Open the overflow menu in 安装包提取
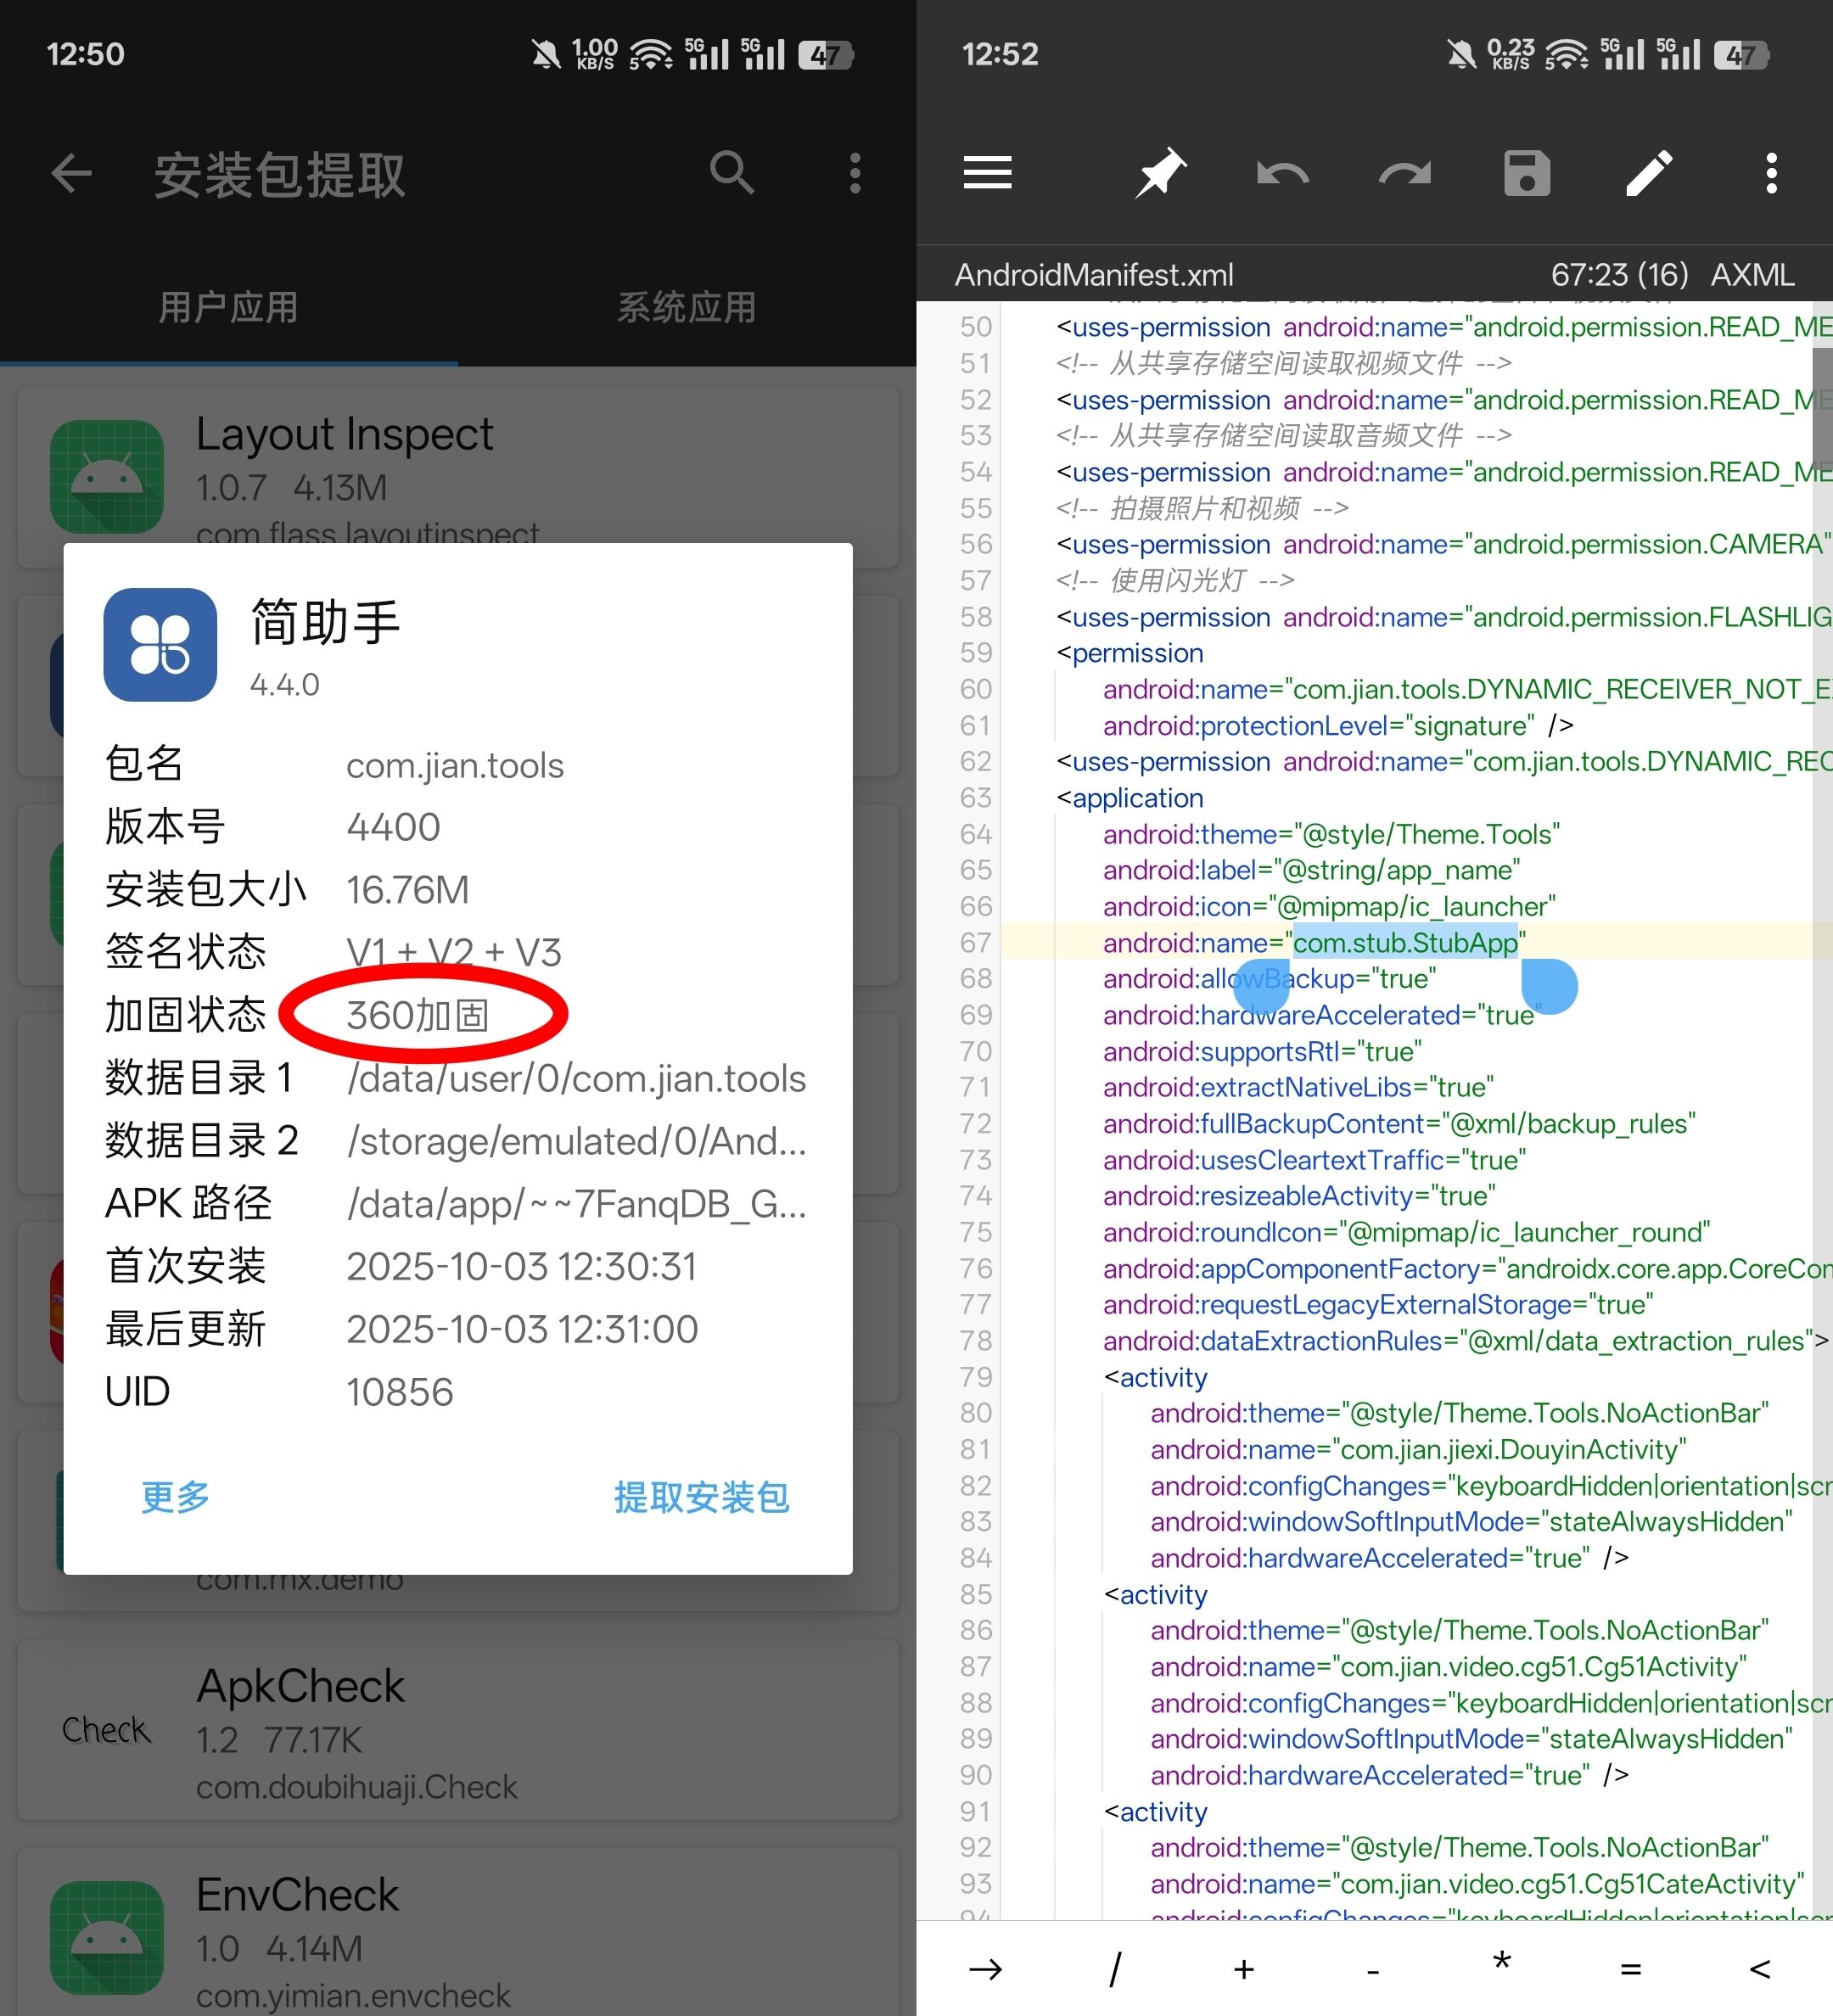The width and height of the screenshot is (1833, 2016). (x=855, y=173)
